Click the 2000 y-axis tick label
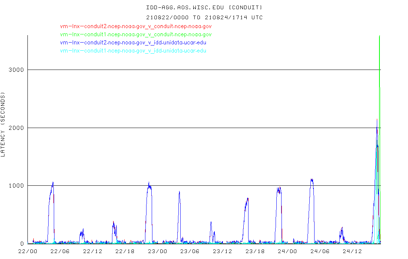Screen dimensions: 408x259 (16, 128)
